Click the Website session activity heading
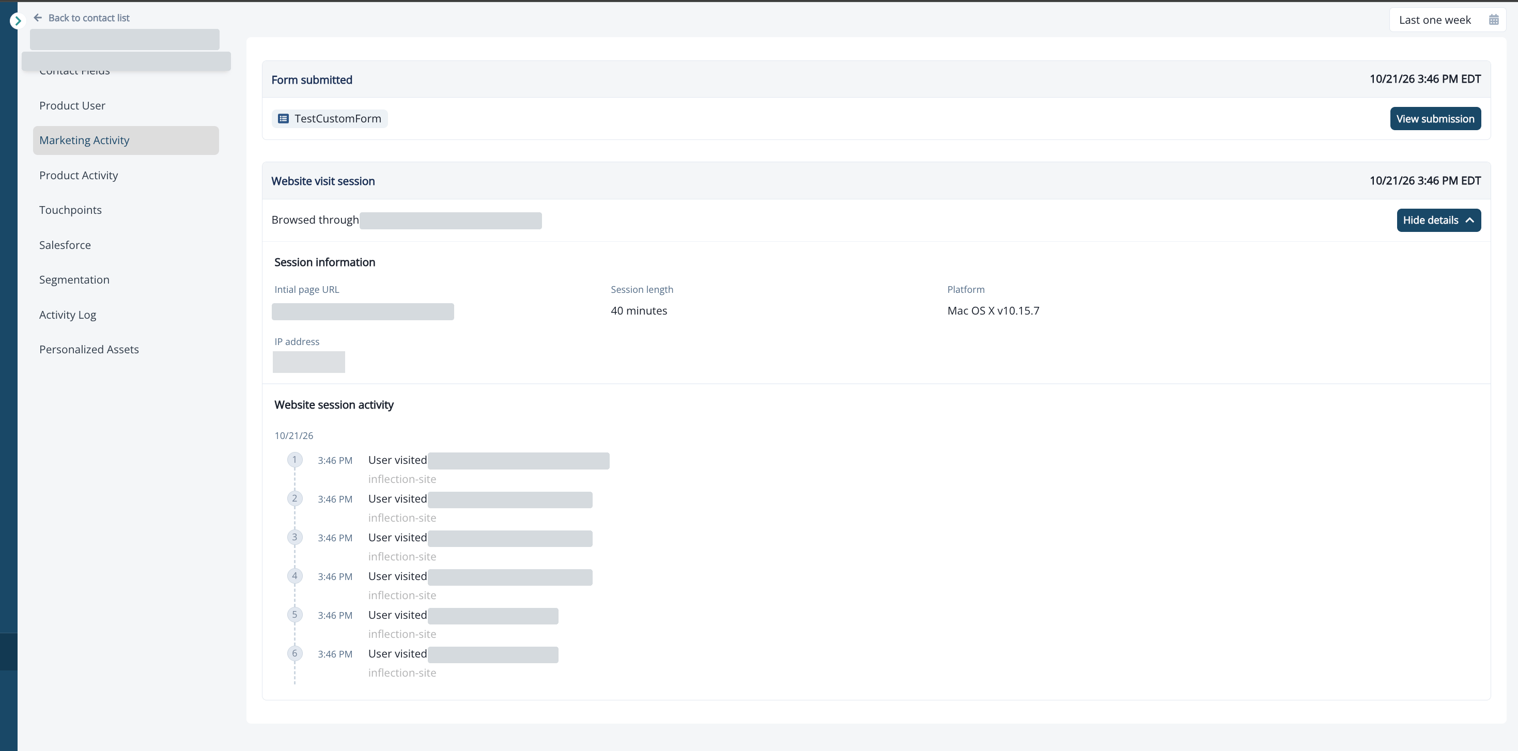Image resolution: width=1518 pixels, height=751 pixels. (334, 404)
